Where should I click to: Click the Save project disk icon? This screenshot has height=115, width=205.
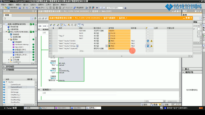coord(8,8)
